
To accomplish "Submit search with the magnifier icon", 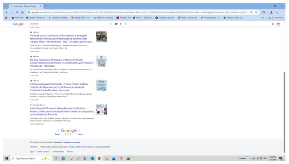I will coord(126,24).
